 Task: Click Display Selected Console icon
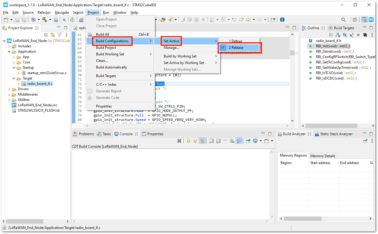tap(255, 141)
